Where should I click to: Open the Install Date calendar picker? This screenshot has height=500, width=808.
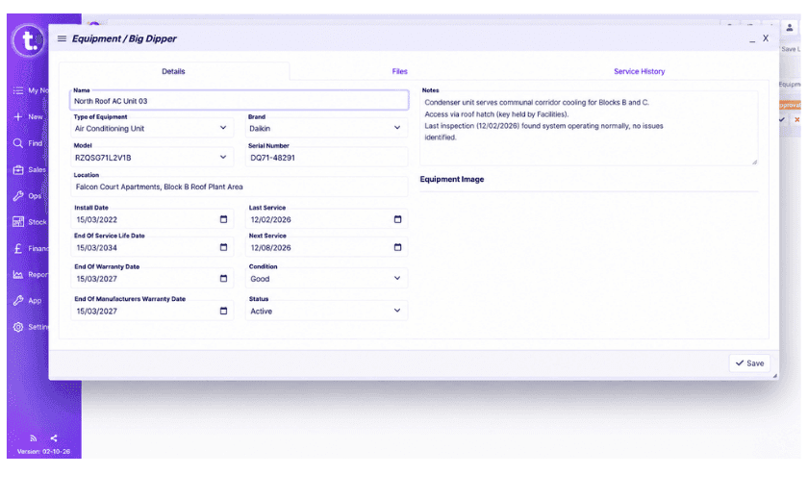223,219
